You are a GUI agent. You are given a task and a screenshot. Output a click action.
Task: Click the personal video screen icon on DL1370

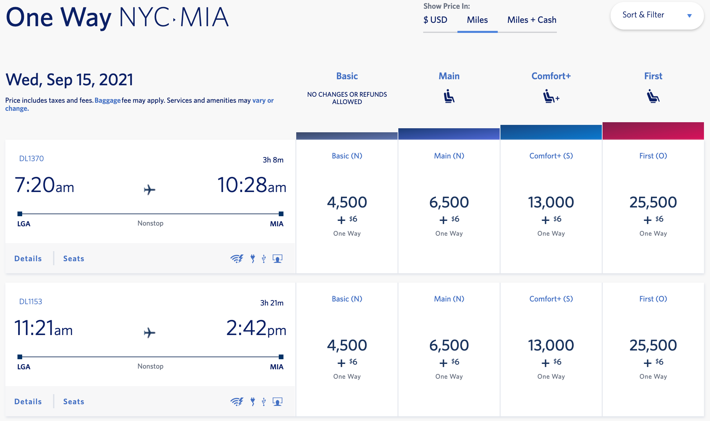point(277,259)
